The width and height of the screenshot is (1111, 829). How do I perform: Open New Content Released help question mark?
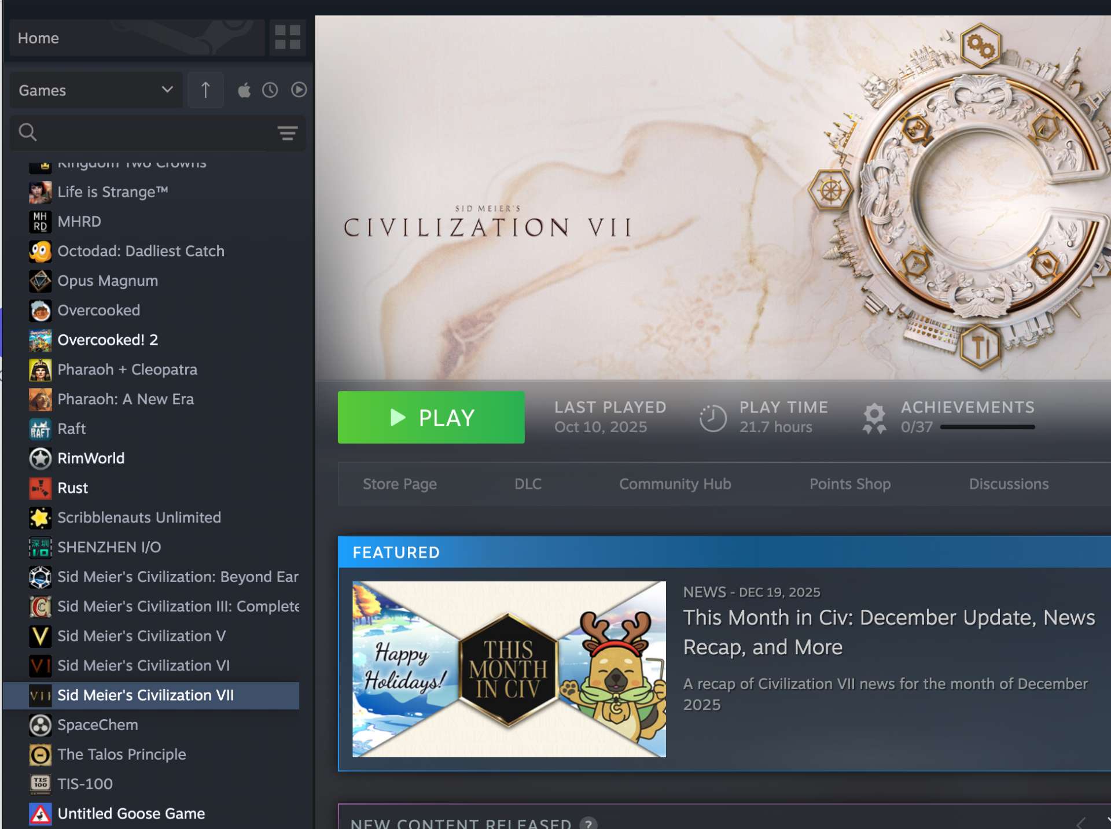coord(588,823)
